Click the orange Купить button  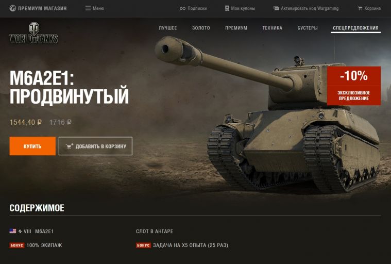tap(32, 146)
